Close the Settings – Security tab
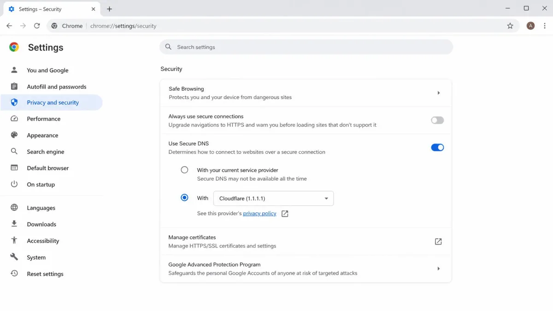 pos(93,9)
